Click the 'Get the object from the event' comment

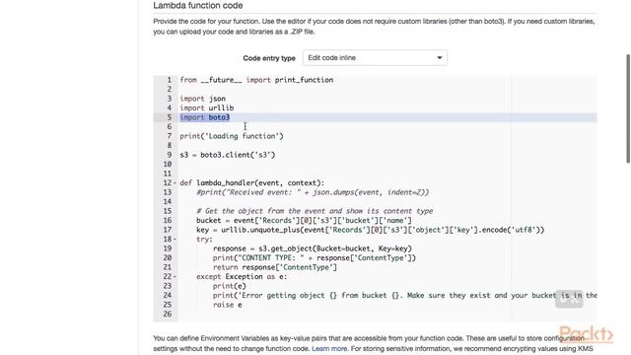point(315,211)
